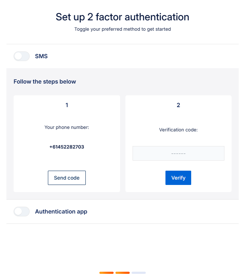Click the SMS method label
The image size is (243, 276).
pos(41,56)
